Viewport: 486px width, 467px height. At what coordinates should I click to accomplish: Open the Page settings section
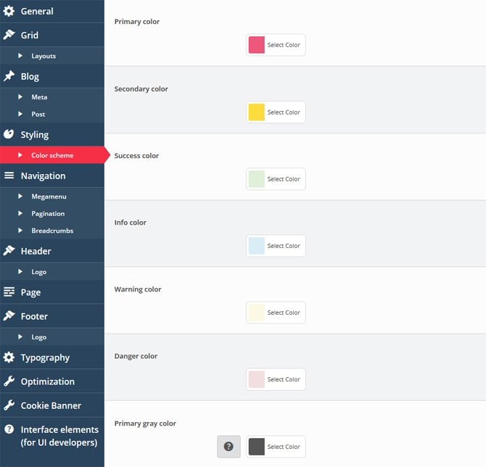point(30,292)
